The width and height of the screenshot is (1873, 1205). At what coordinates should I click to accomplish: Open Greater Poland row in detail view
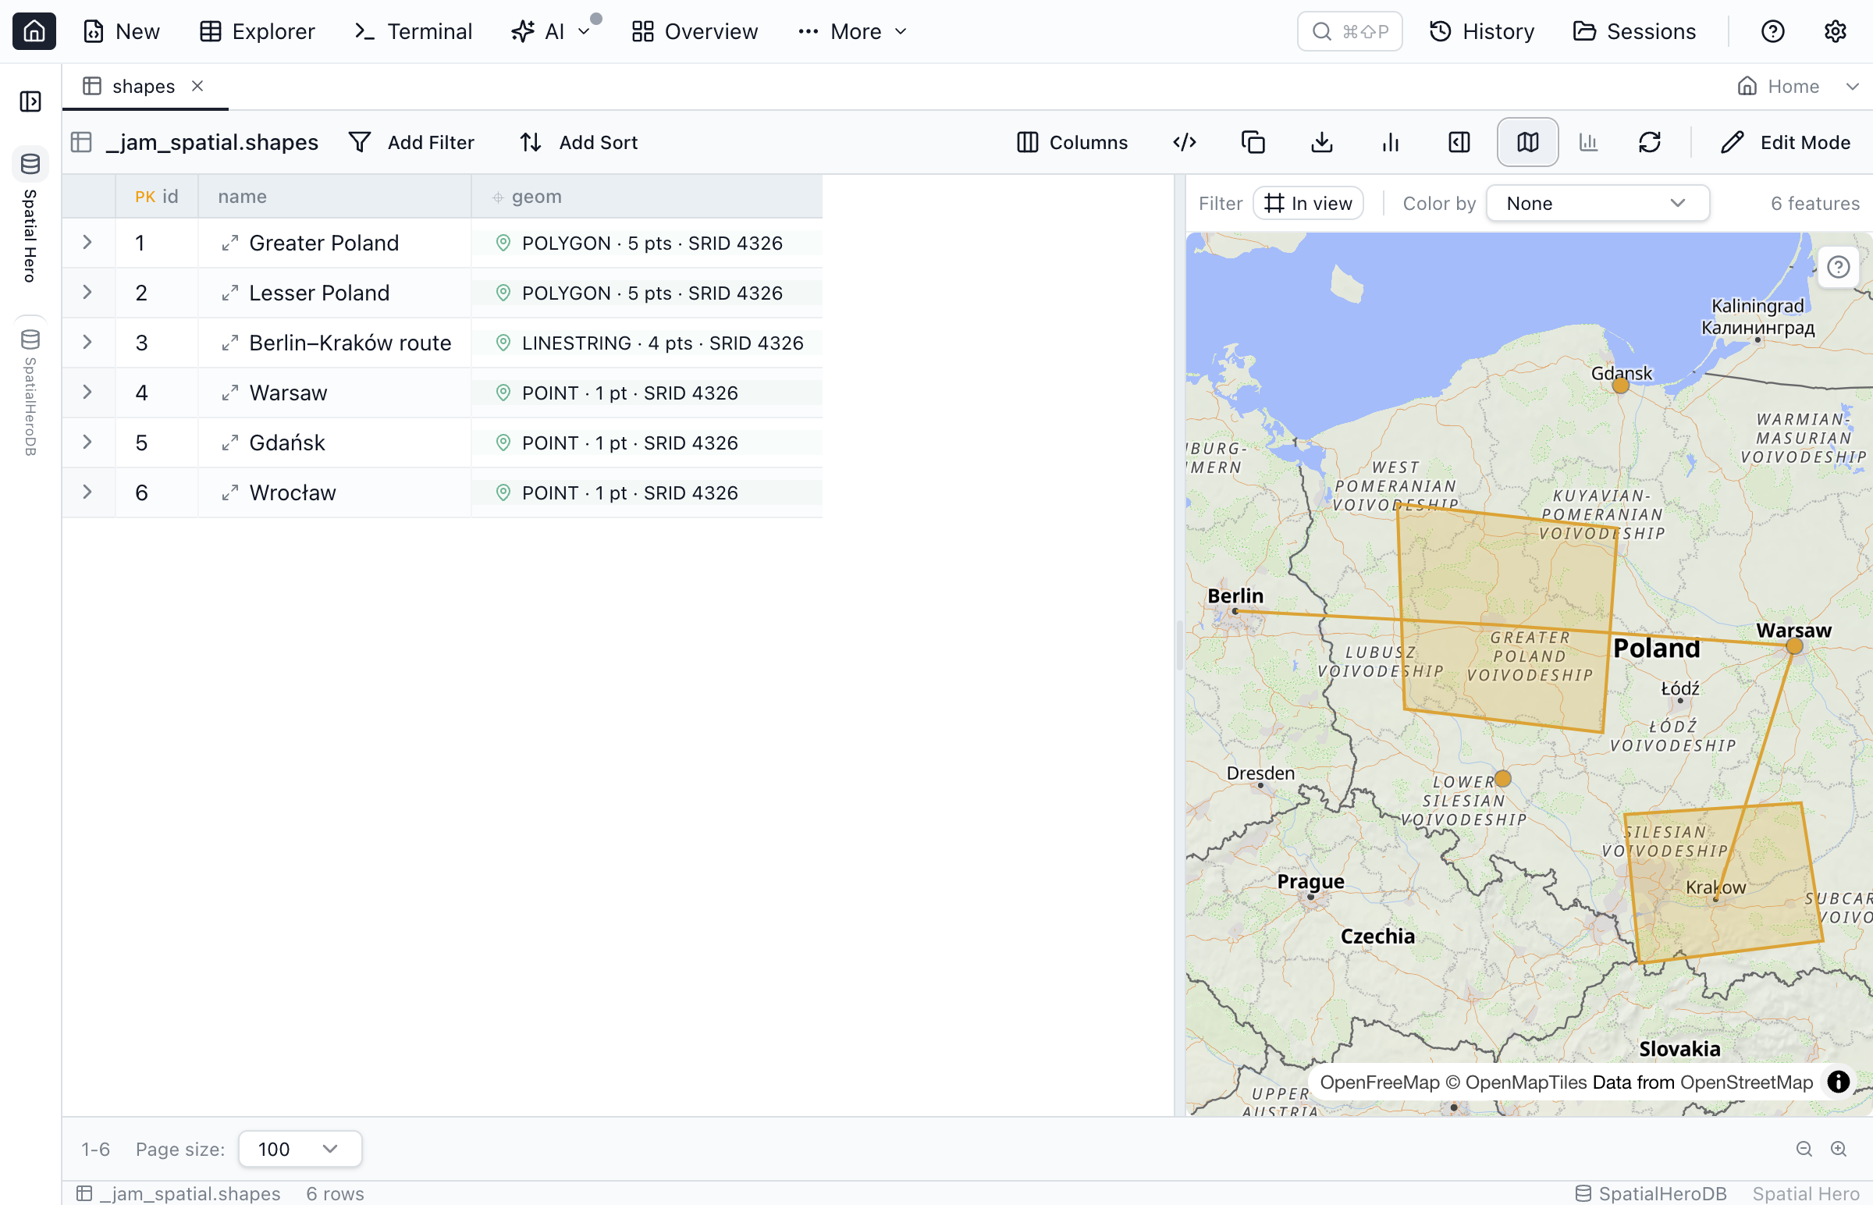point(229,243)
